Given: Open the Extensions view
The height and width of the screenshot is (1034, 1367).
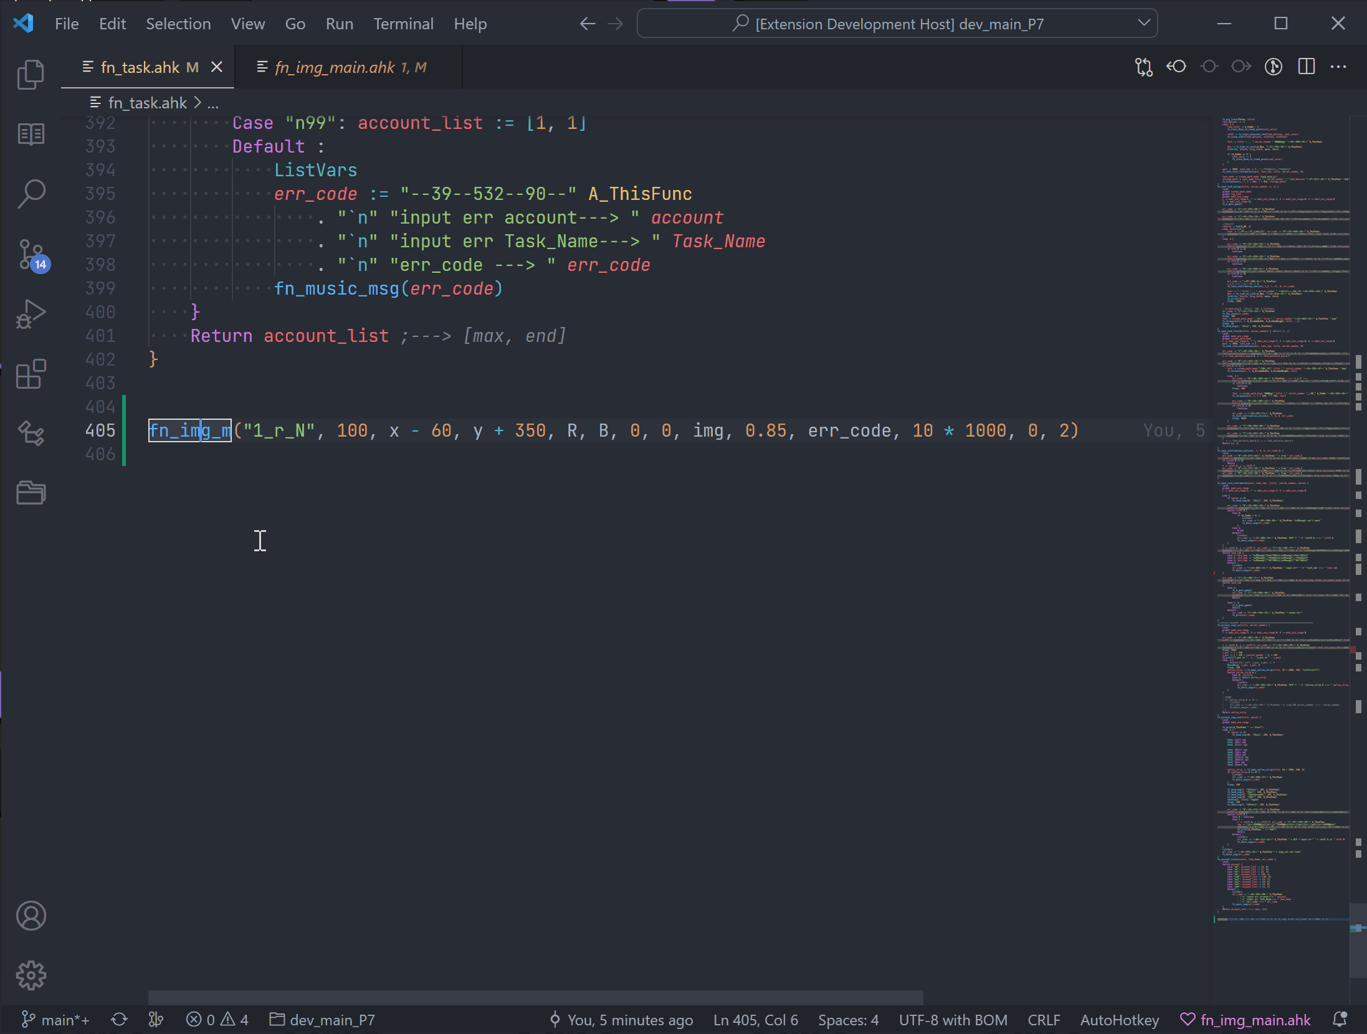Looking at the screenshot, I should click(31, 374).
